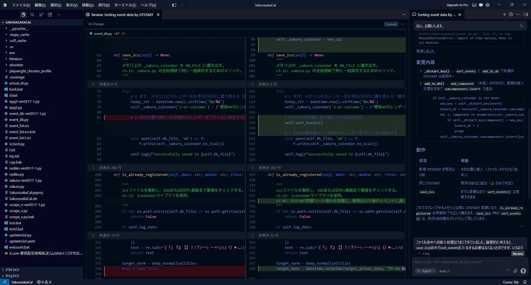Open icsSort.py in the file explorer
This screenshot has width=531, height=285.
coord(42,144)
